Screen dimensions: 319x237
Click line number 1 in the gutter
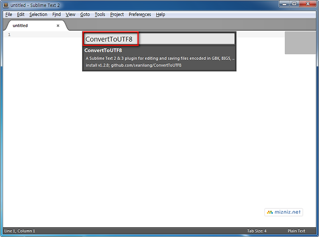point(9,35)
